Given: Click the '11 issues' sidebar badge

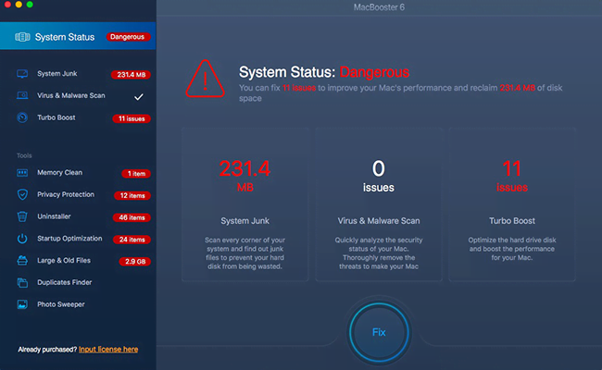Looking at the screenshot, I should pos(132,118).
